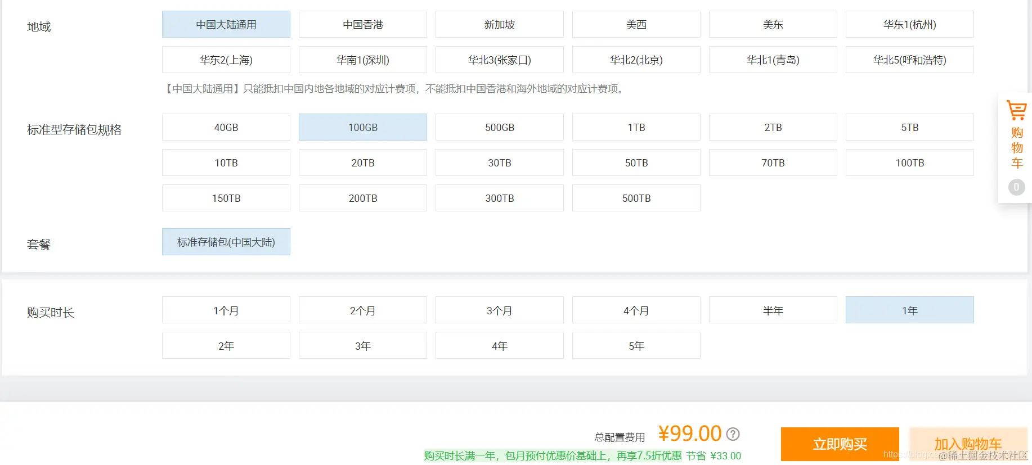Choose the 150TB storage package
1032x465 pixels.
coord(226,198)
